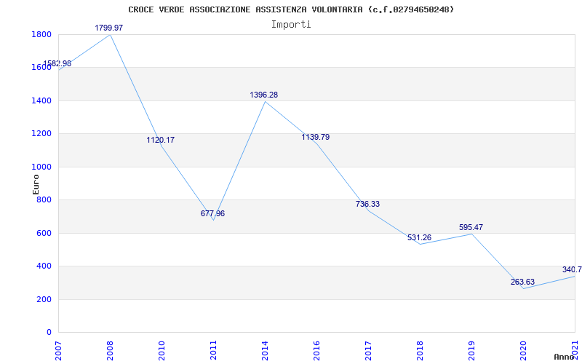582x364 pixels.
Task: Select the 595.47 data label
Action: tap(471, 227)
